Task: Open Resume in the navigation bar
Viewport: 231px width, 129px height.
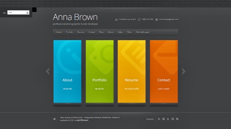Action: coord(81,32)
